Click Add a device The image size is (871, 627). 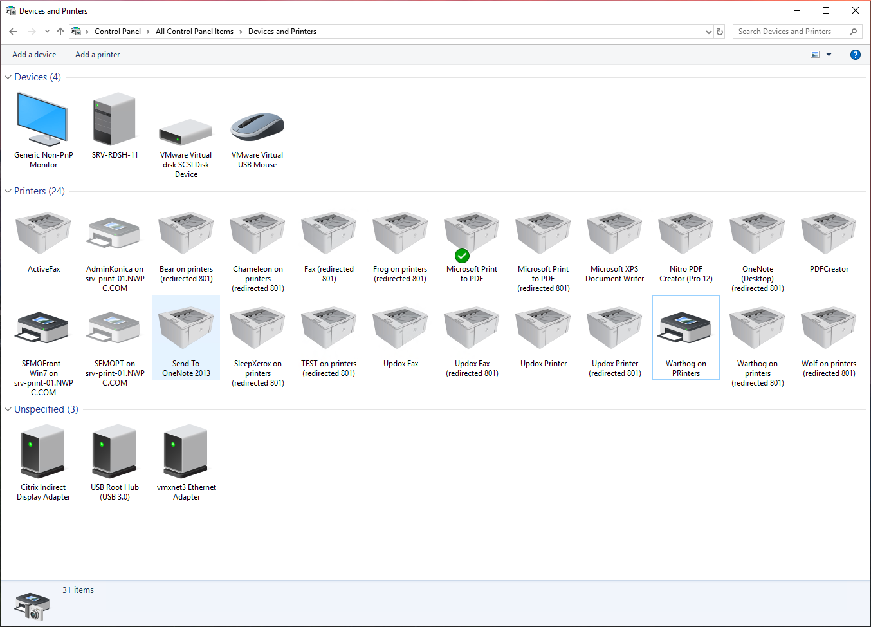[34, 55]
